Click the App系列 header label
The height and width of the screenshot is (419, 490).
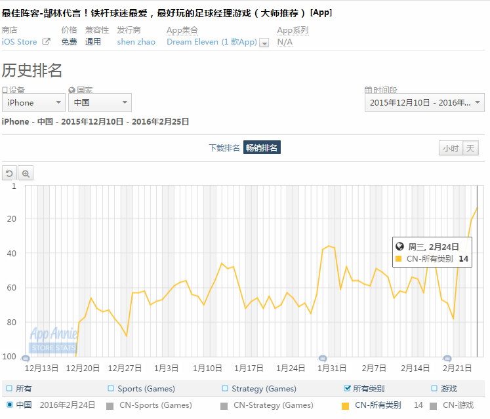(293, 30)
